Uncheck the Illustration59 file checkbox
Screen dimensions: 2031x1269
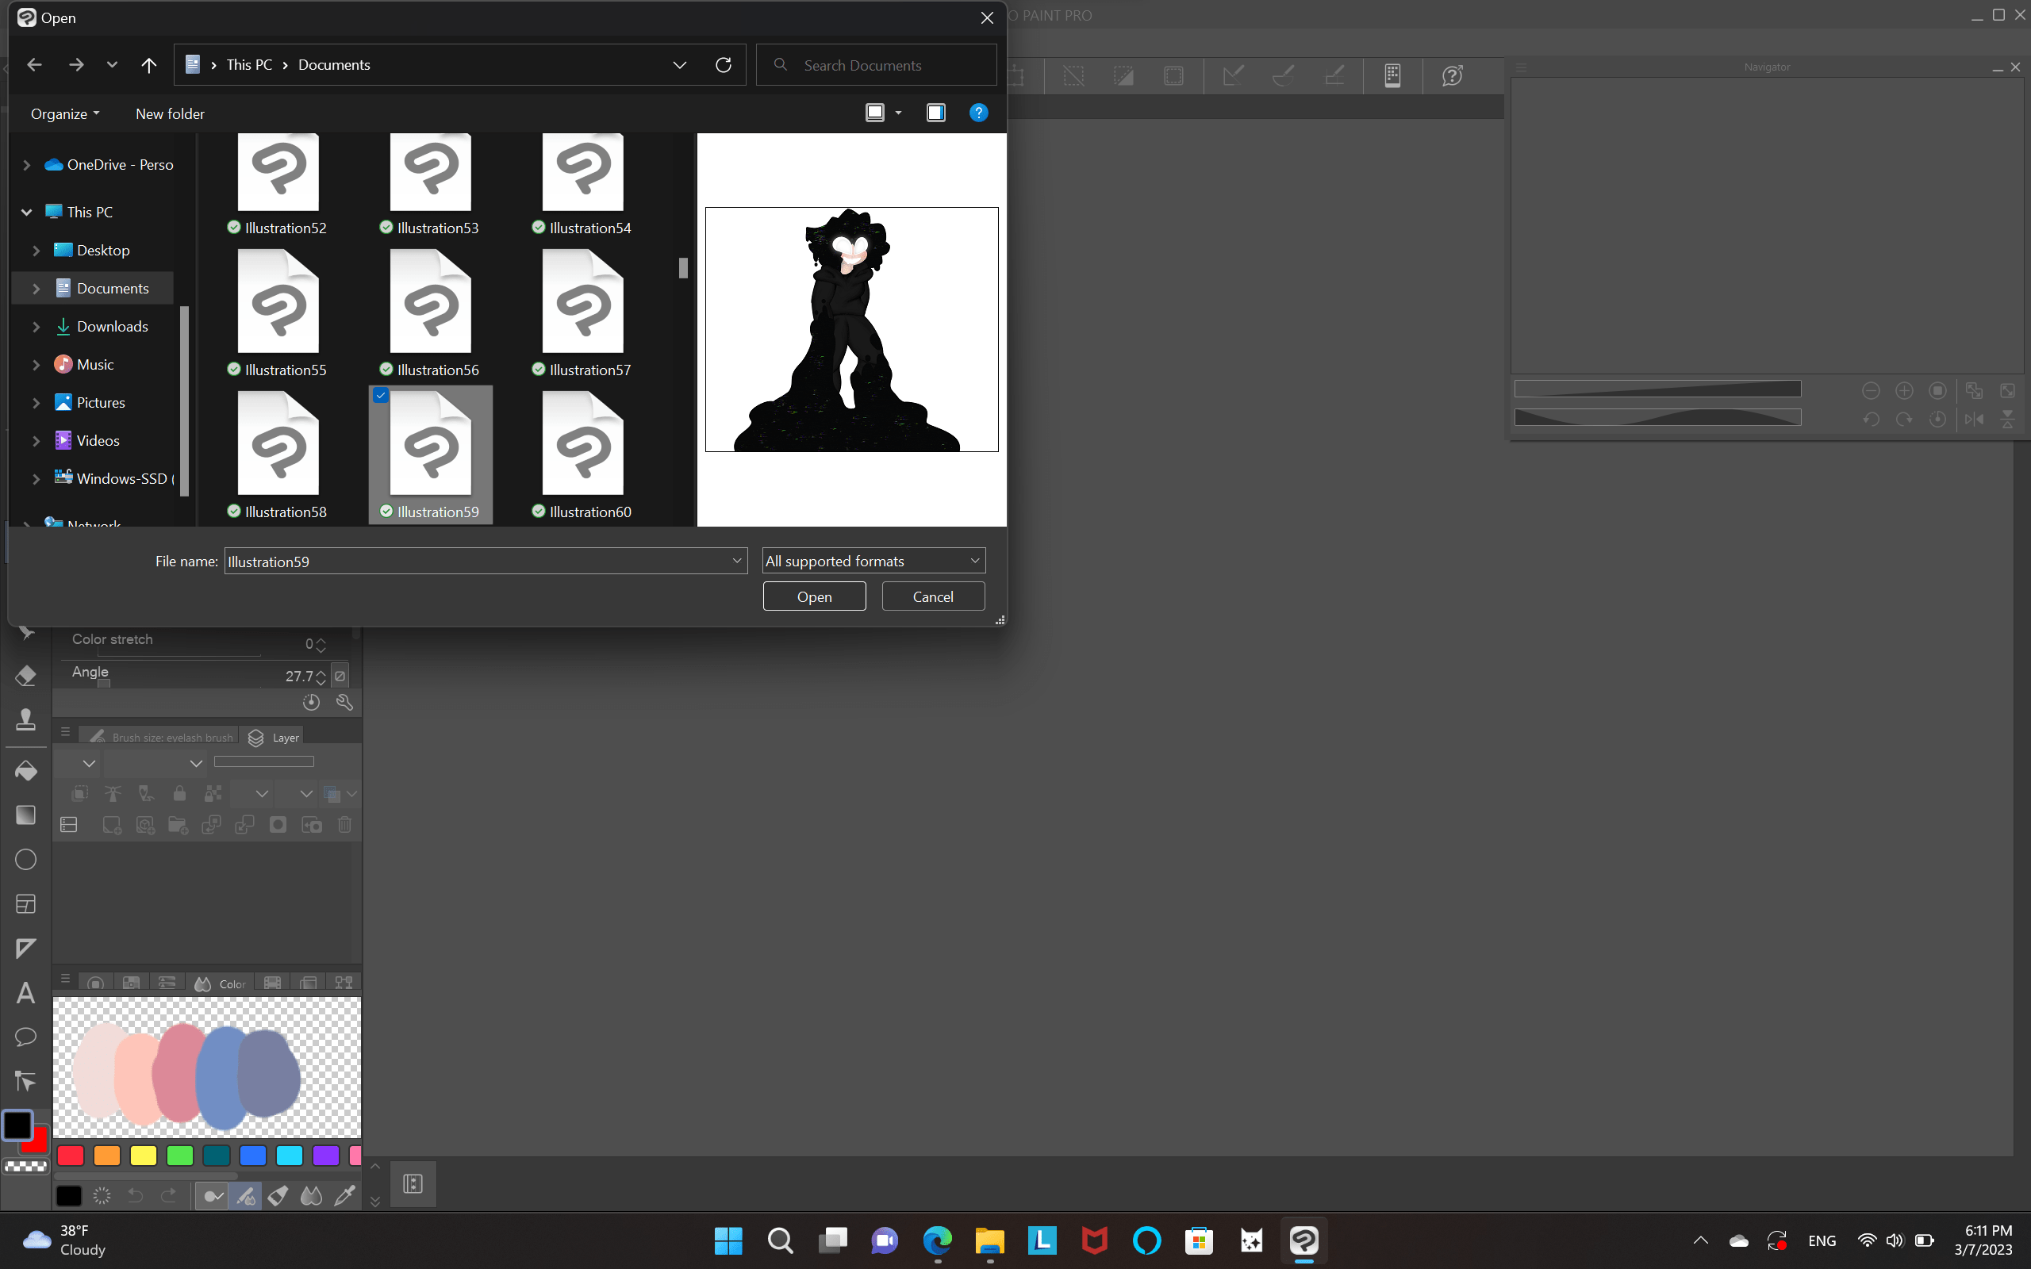coord(381,395)
